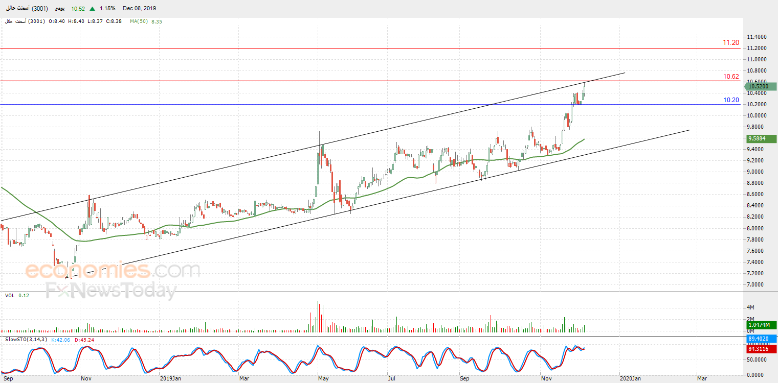Click the blue 89.4020 stochastic value tag
Screen dimensions: 778x383
coord(761,338)
